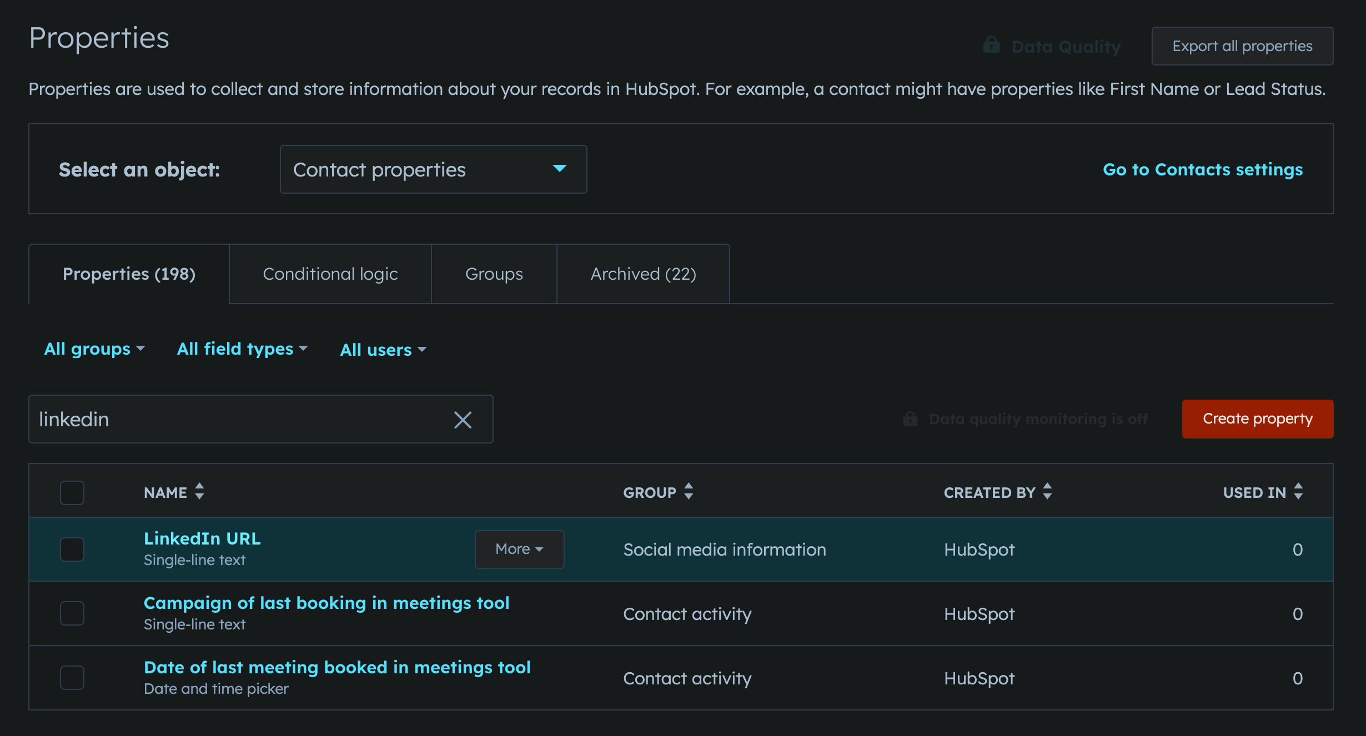The width and height of the screenshot is (1366, 736).
Task: Expand the All users filter
Action: [x=383, y=350]
